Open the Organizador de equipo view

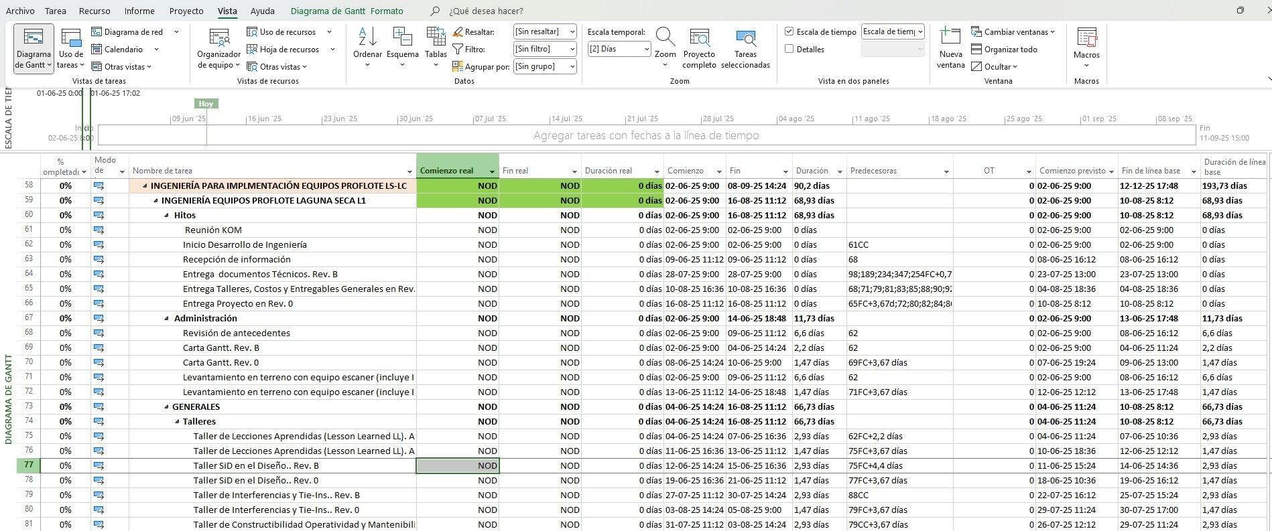tap(218, 40)
